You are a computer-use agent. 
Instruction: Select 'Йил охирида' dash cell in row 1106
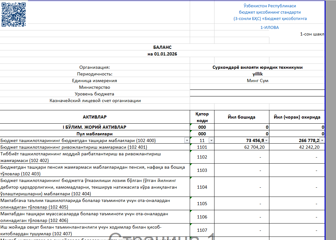297,217
